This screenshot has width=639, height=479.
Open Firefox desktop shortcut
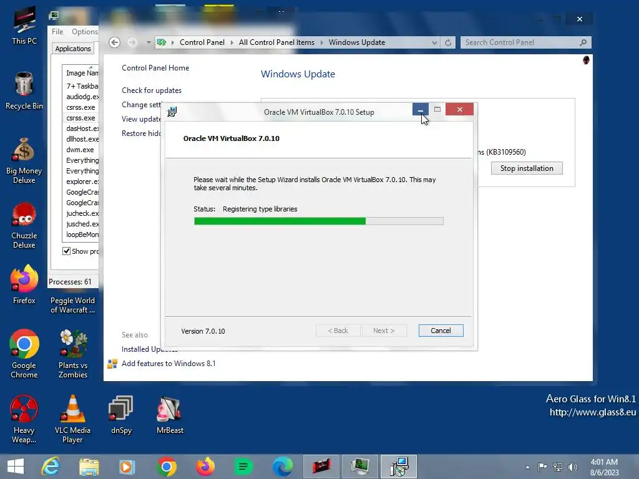(24, 284)
